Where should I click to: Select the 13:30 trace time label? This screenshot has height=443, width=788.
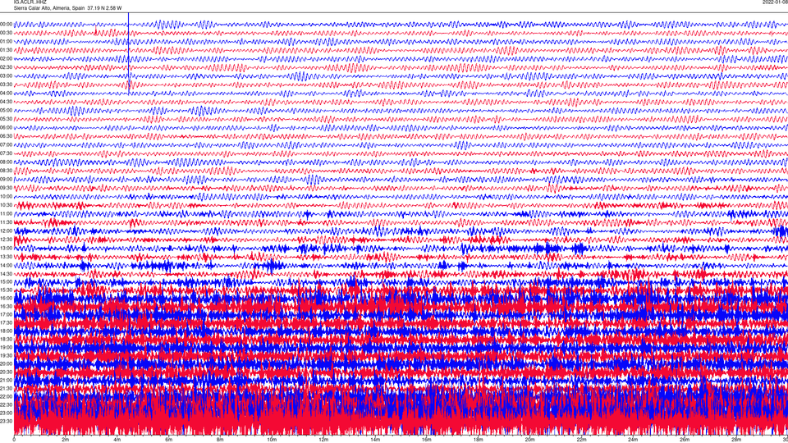6,257
